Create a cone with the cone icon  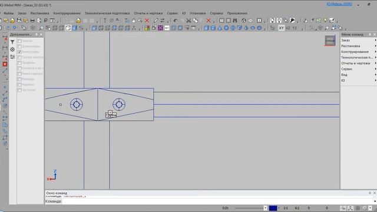point(220,28)
